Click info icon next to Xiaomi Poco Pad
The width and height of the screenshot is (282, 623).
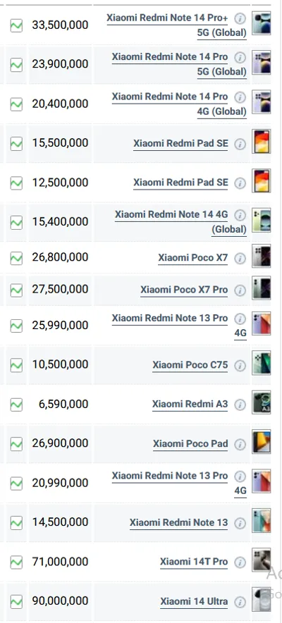(x=240, y=445)
